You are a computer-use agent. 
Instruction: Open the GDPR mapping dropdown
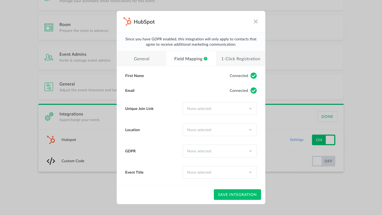[x=220, y=151]
